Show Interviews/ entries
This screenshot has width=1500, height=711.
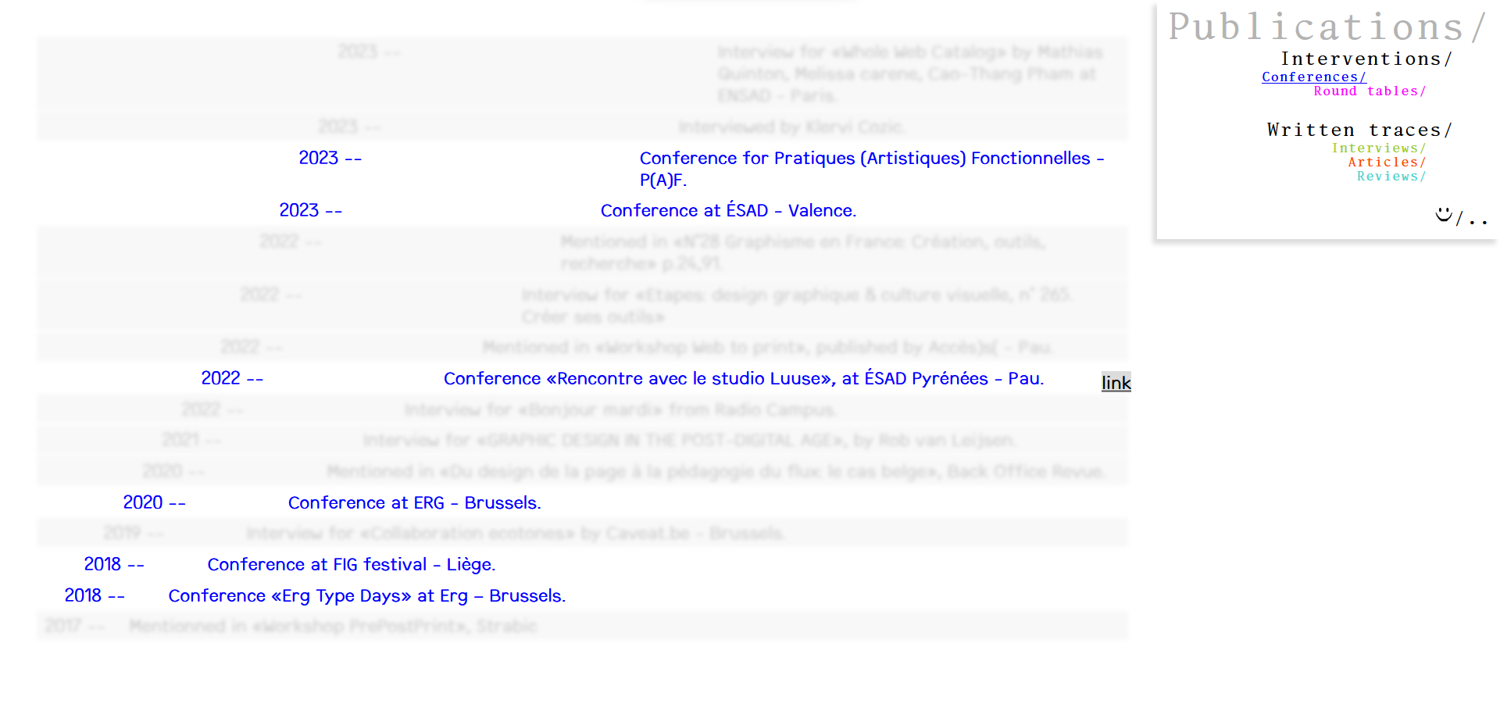click(1378, 148)
